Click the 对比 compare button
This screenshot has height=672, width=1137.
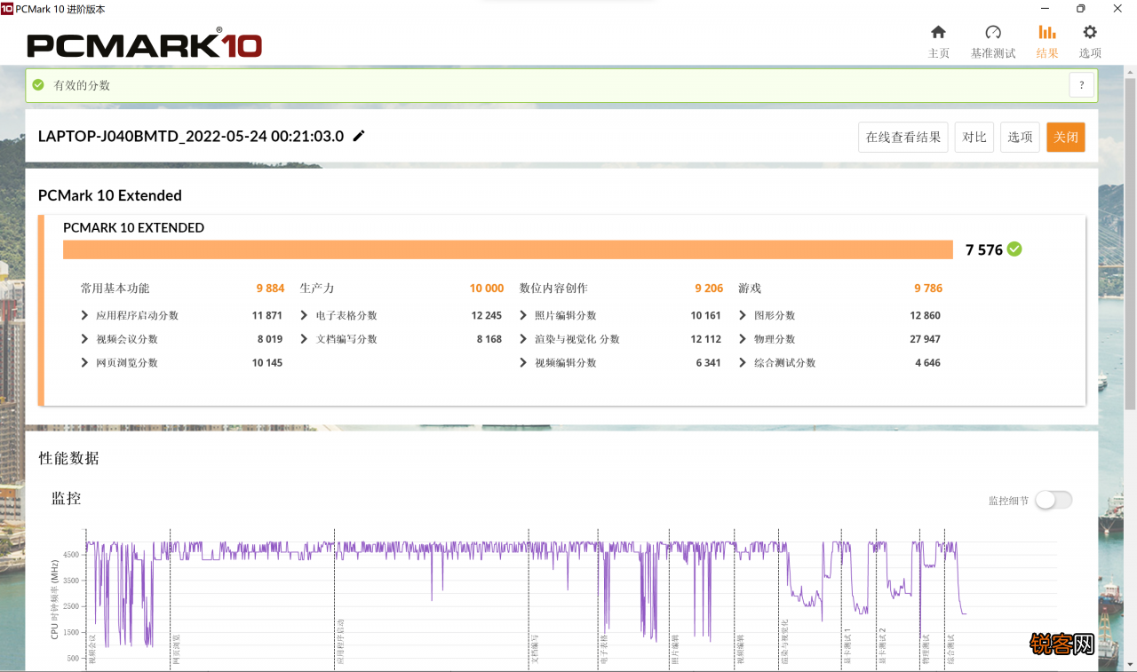[x=974, y=137]
